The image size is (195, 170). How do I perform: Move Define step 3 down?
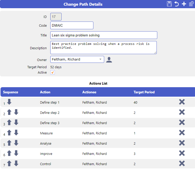point(16,122)
